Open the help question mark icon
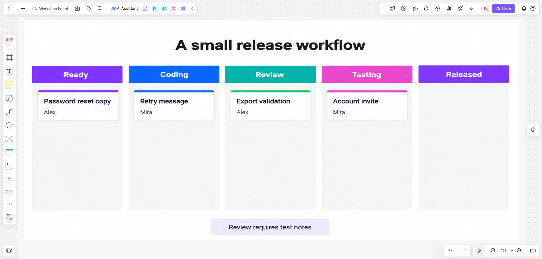The height and width of the screenshot is (259, 542). [533, 8]
